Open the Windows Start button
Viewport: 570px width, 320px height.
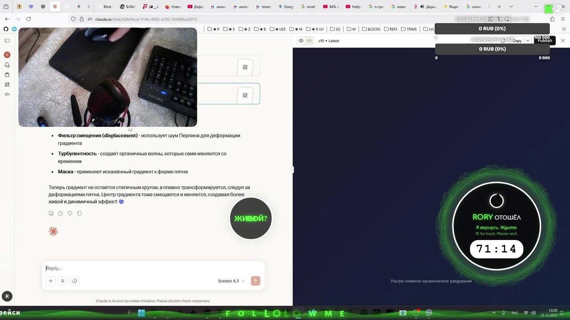tap(141, 313)
